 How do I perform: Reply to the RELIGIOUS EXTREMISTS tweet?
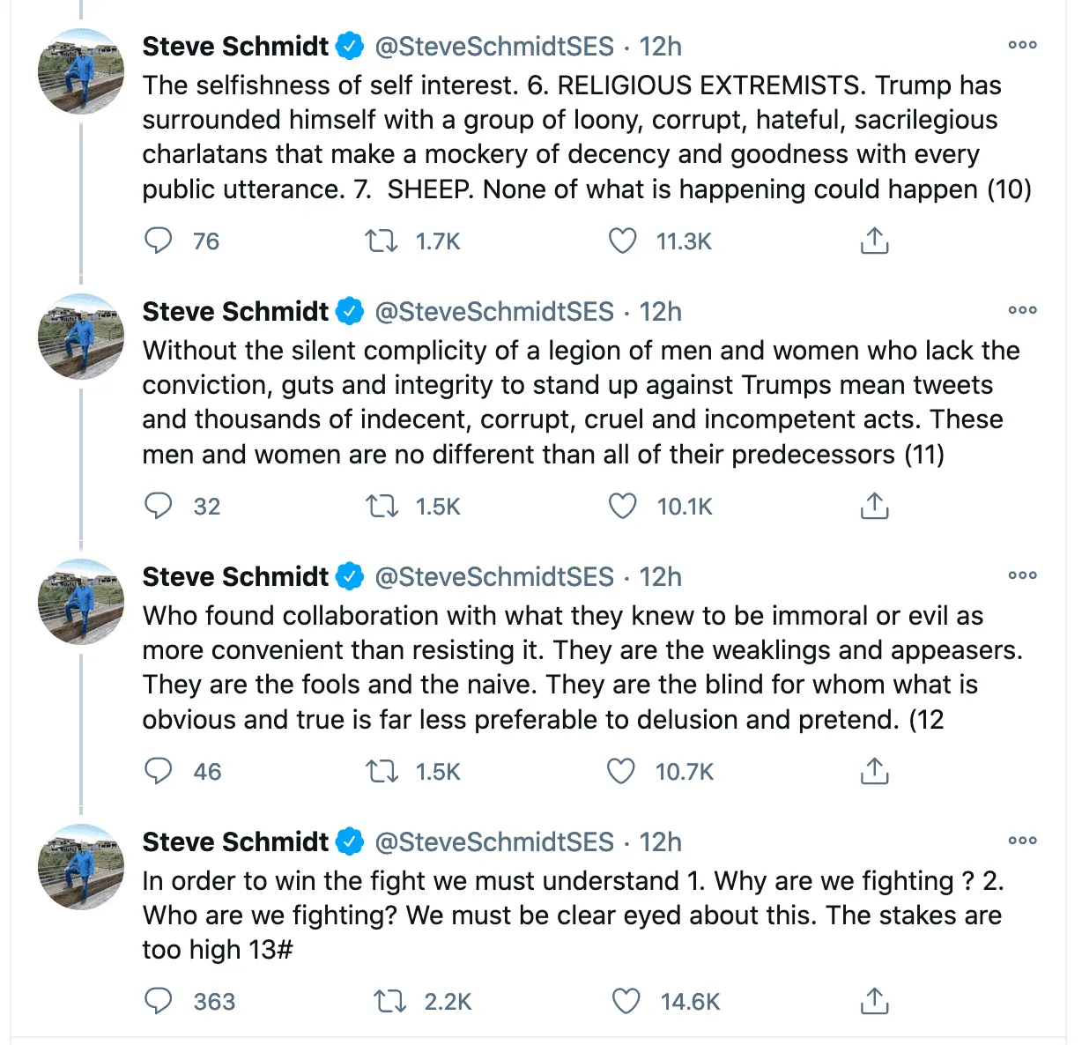pos(159,241)
